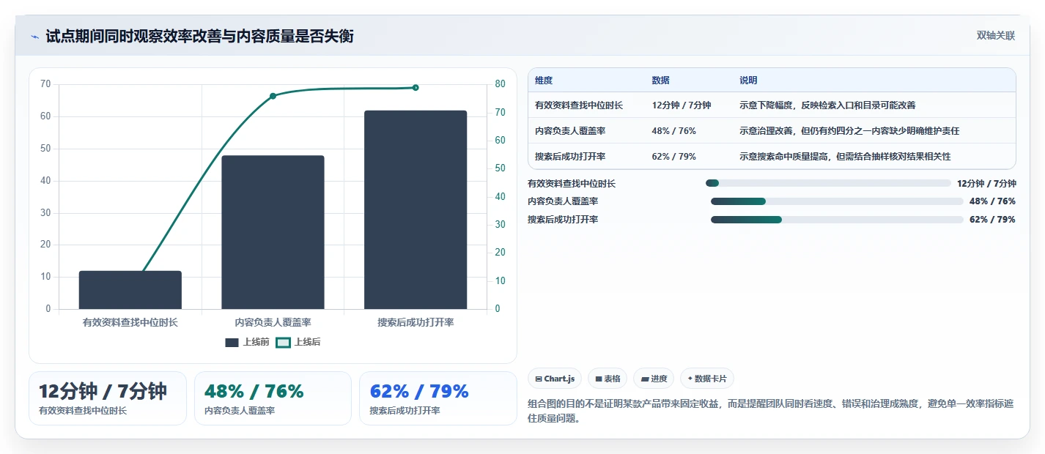Click description starting 示意治理改善
Image resolution: width=1045 pixels, height=454 pixels.
[849, 131]
